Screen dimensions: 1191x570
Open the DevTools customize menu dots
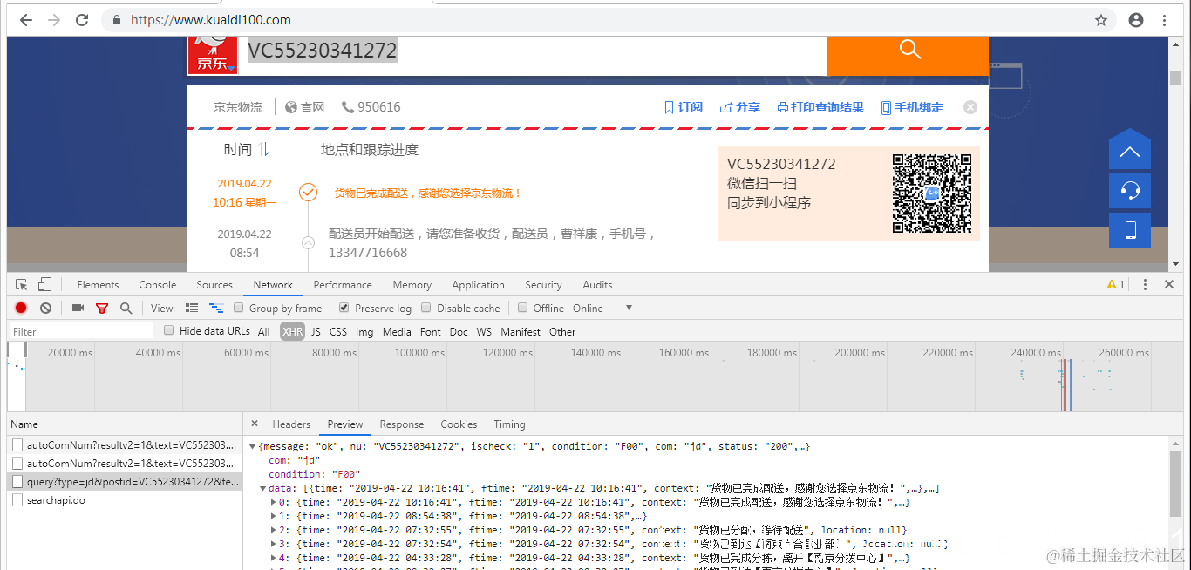tap(1146, 285)
